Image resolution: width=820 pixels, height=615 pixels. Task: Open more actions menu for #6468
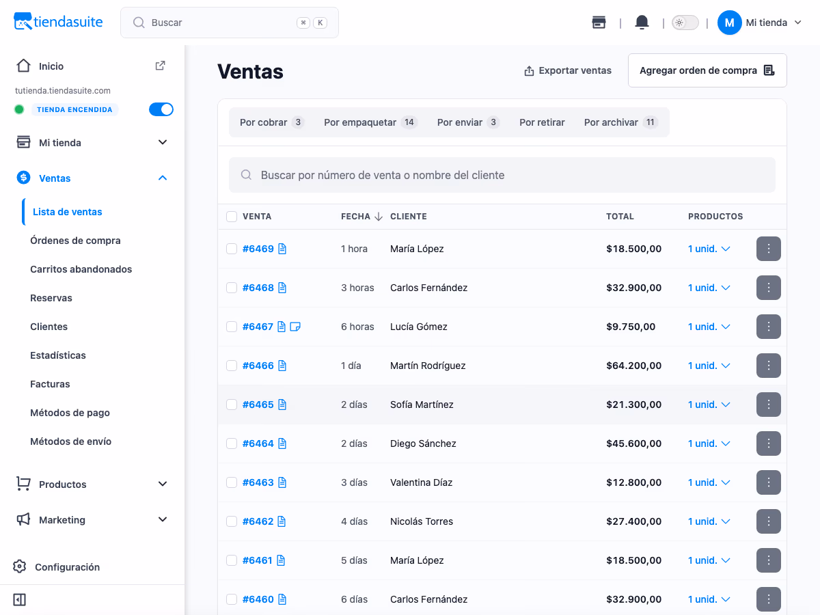pos(769,288)
